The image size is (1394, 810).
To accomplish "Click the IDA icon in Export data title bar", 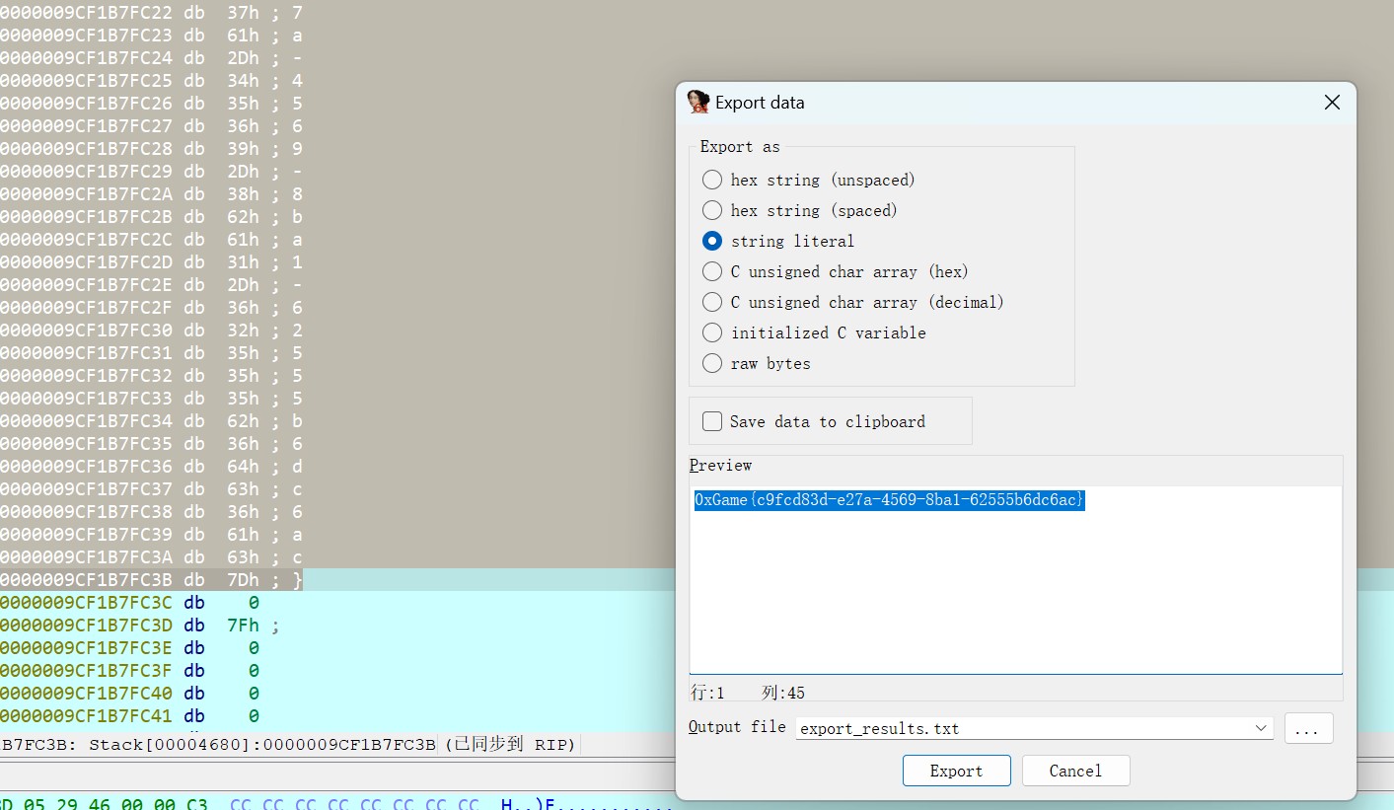I will click(698, 103).
